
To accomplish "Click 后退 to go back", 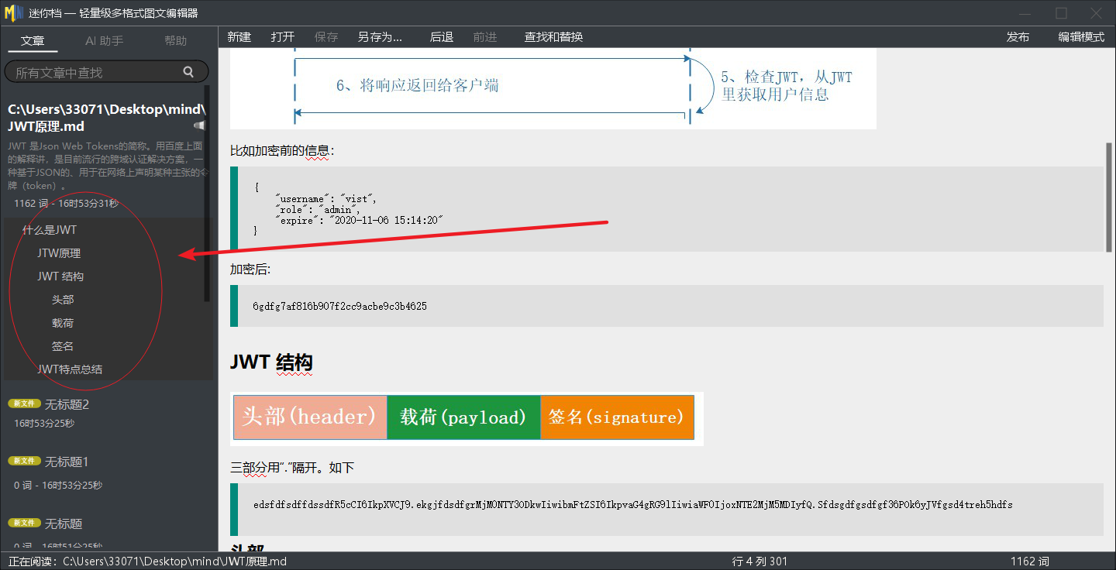I will (x=441, y=37).
